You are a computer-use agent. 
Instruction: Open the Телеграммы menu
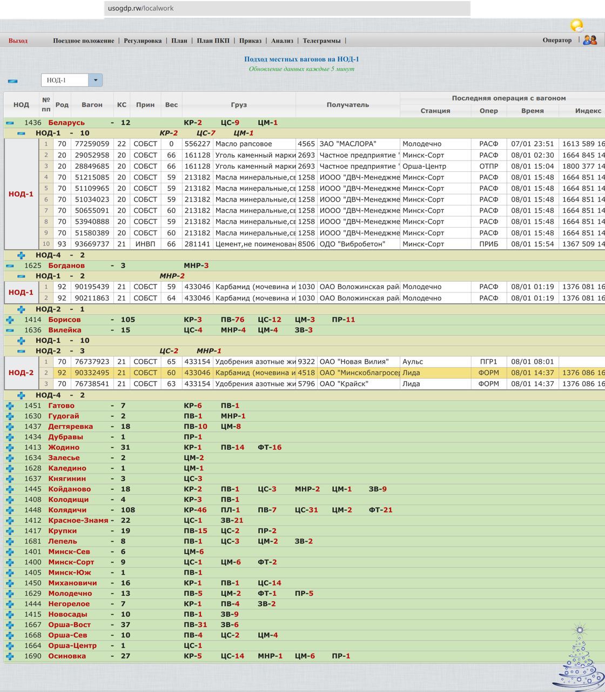pyautogui.click(x=321, y=41)
